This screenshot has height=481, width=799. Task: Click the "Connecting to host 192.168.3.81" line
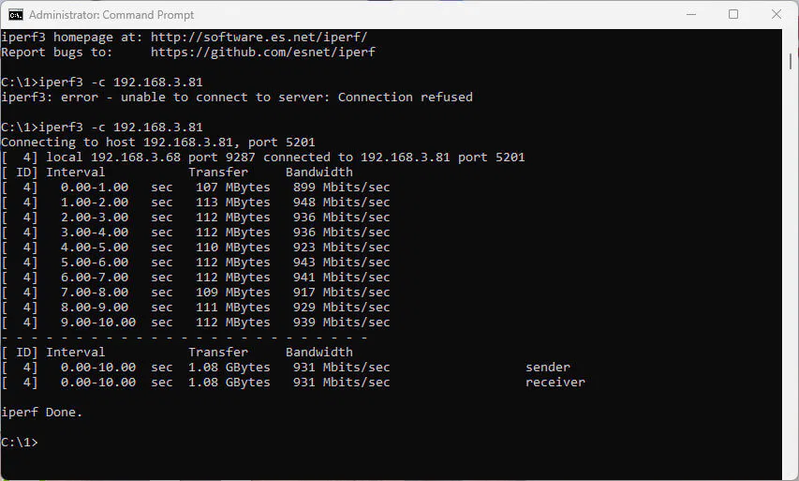click(x=164, y=143)
